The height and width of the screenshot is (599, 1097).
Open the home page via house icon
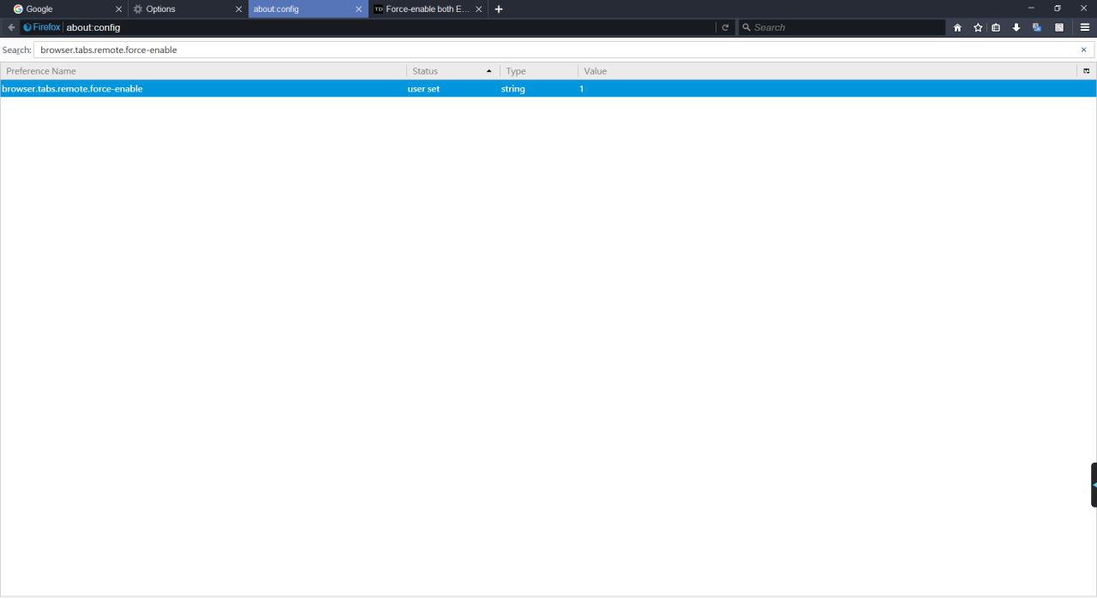click(957, 27)
